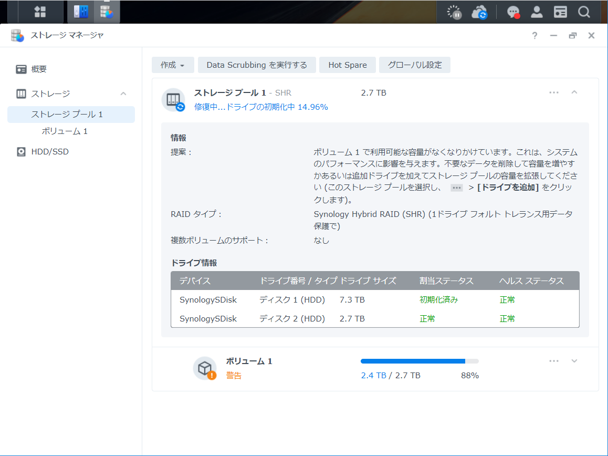Click the ボリューム 1 heading in the panel
608x456 pixels.
click(x=249, y=361)
